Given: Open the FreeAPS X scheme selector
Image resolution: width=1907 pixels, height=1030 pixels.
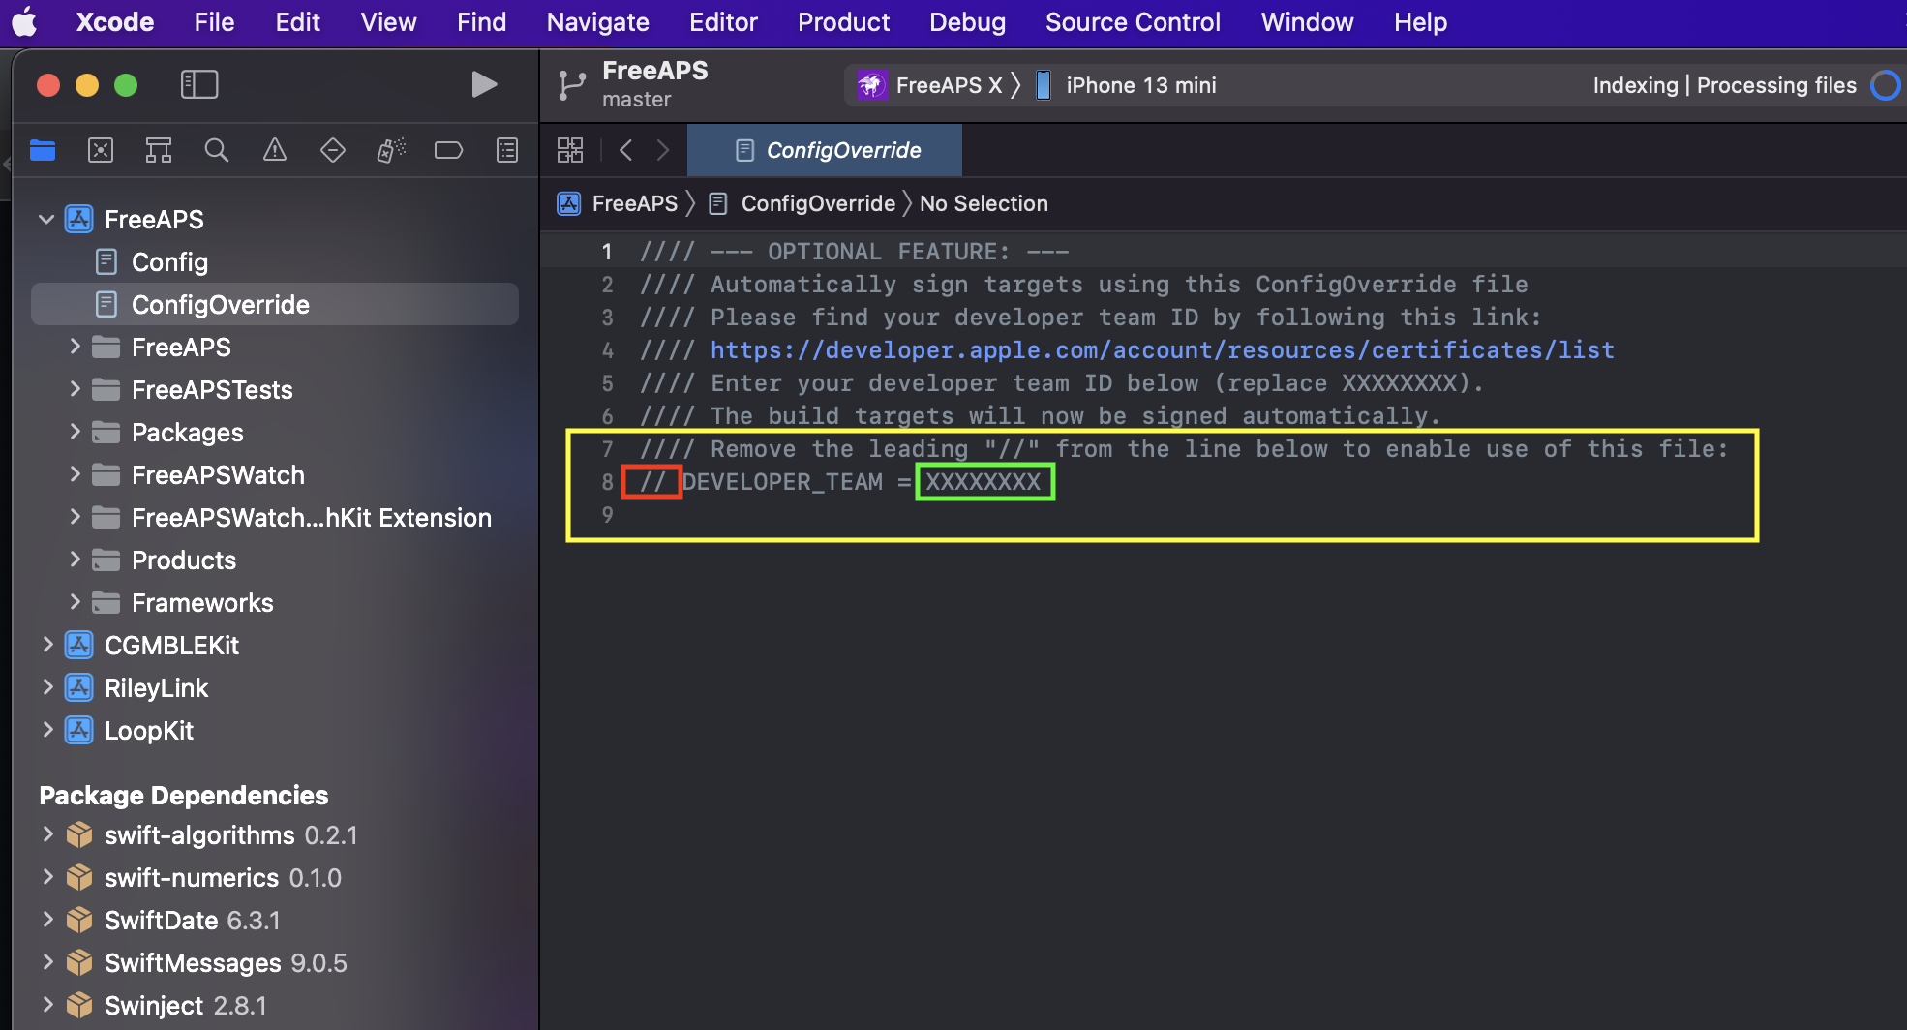Looking at the screenshot, I should 949,85.
